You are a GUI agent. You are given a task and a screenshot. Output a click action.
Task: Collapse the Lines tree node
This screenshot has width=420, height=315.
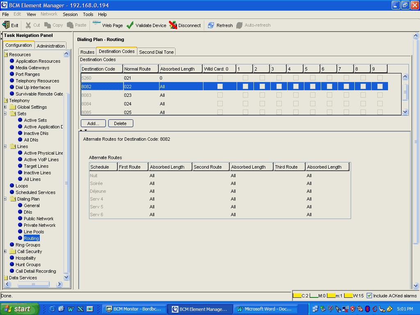click(5, 146)
